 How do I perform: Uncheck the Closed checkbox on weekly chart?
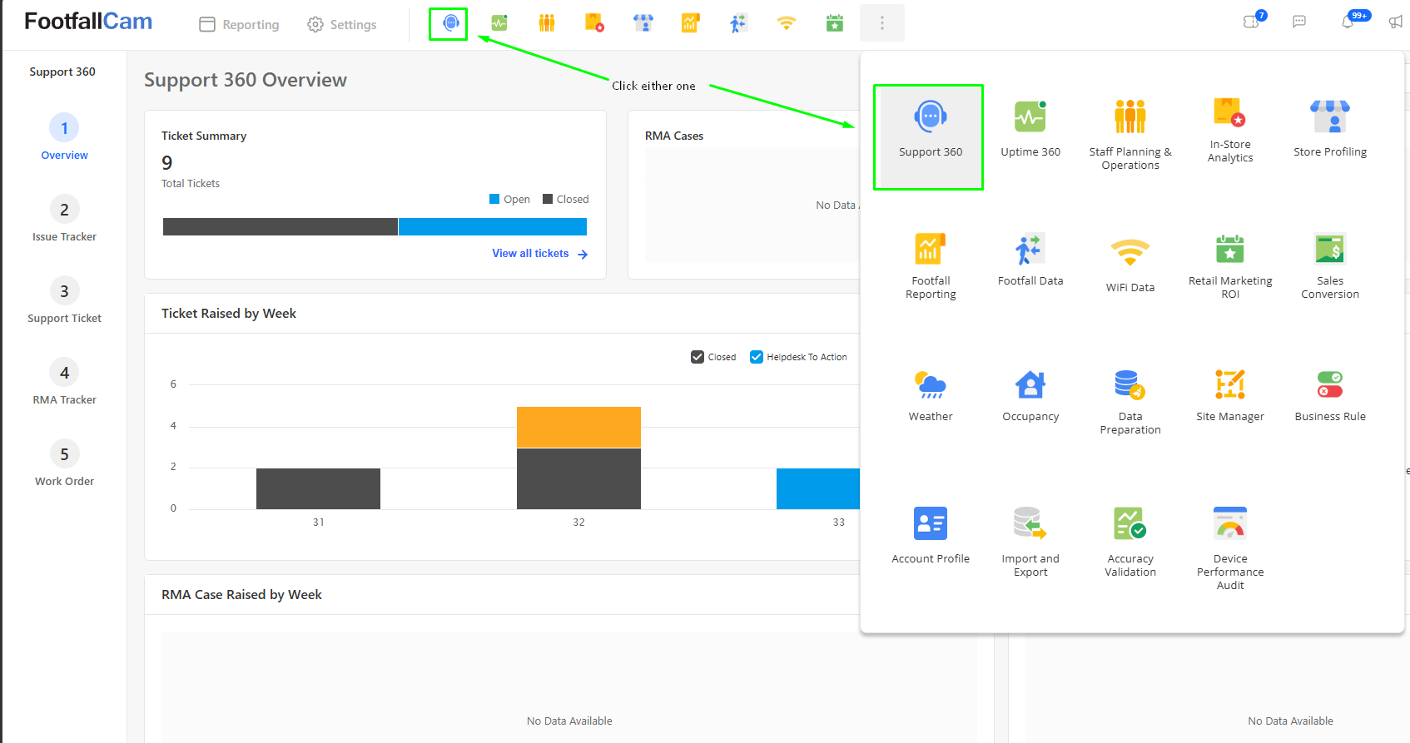coord(698,357)
